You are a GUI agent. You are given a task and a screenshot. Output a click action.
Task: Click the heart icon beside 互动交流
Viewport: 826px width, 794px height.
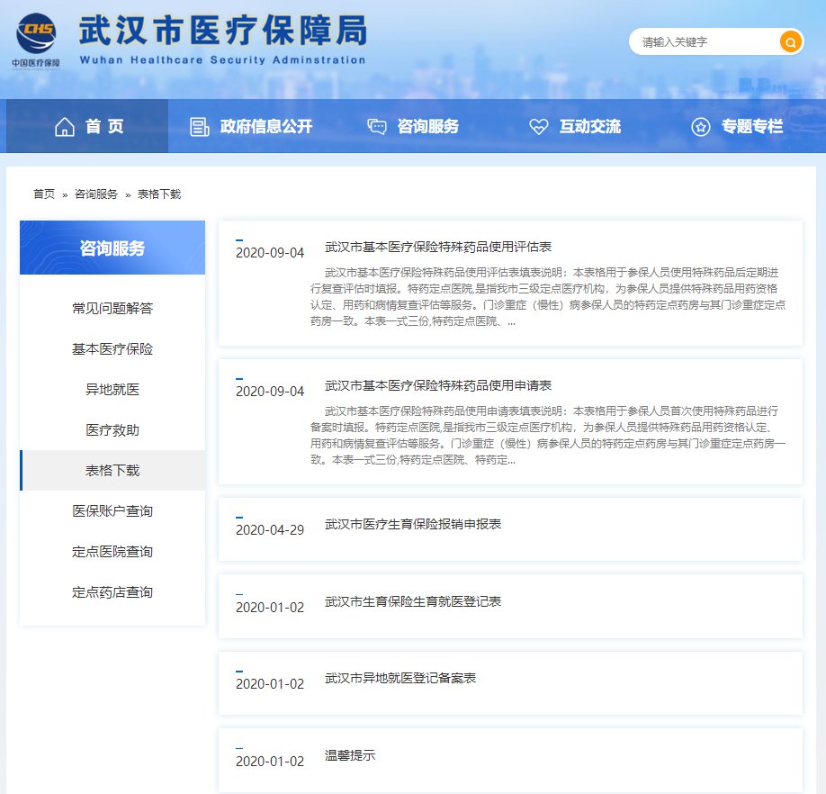[538, 127]
